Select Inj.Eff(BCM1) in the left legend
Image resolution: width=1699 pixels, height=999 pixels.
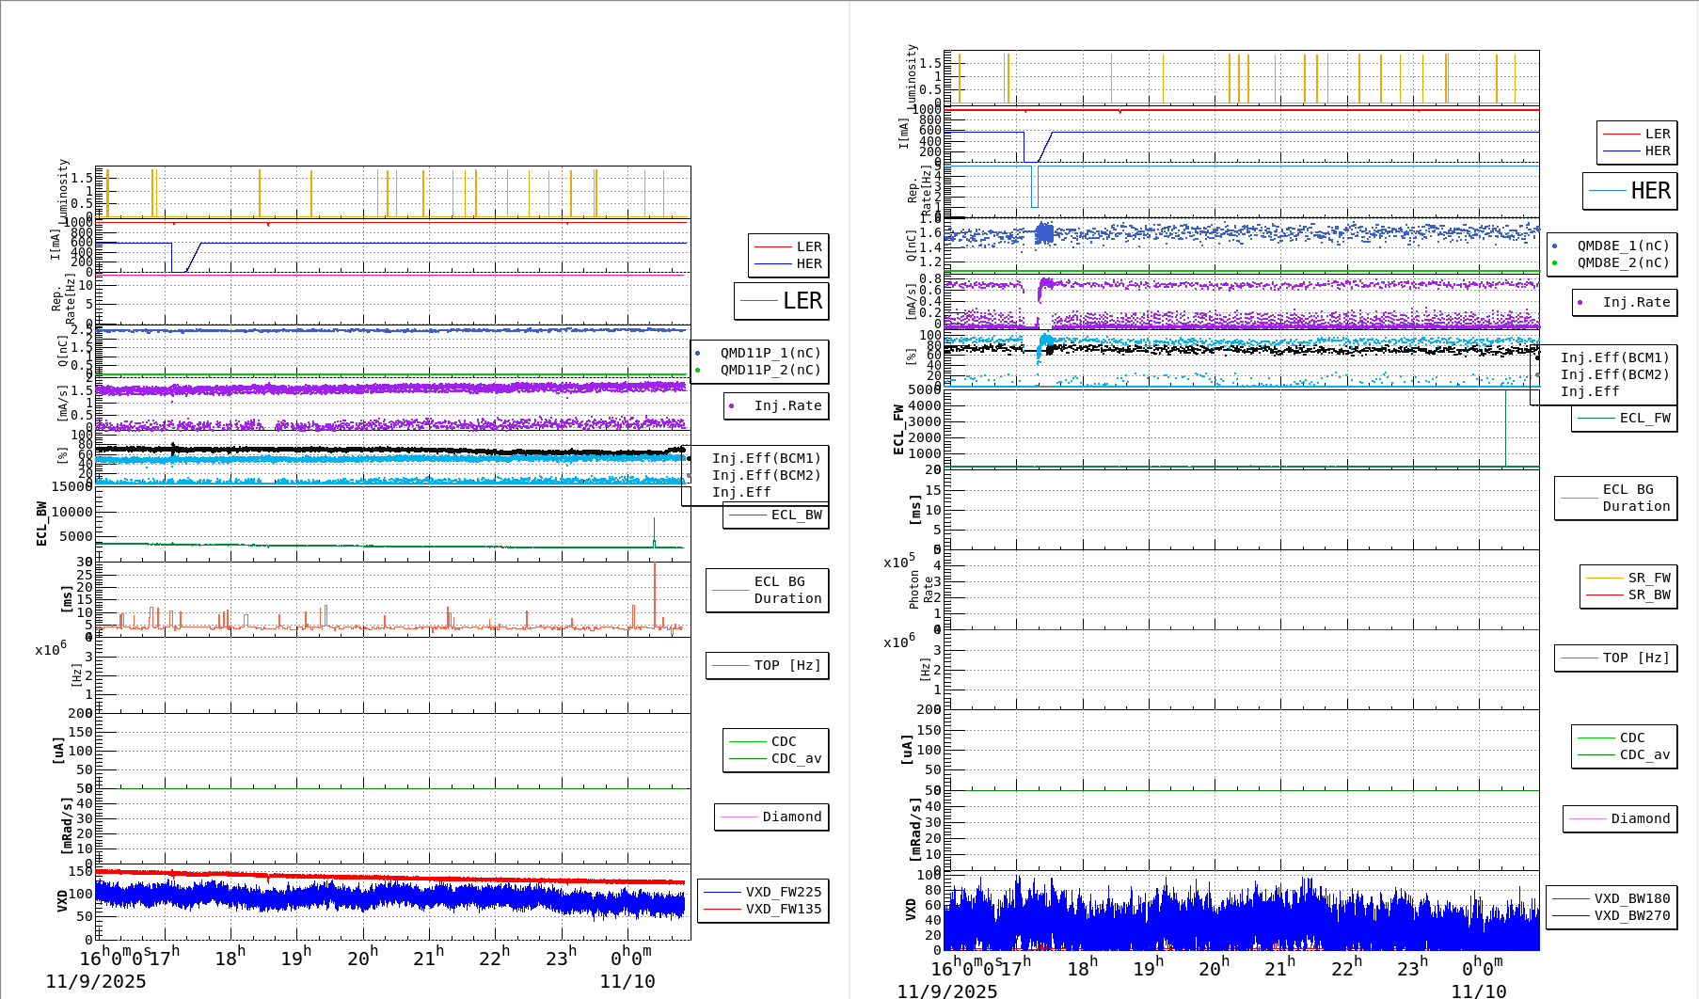[x=766, y=458]
